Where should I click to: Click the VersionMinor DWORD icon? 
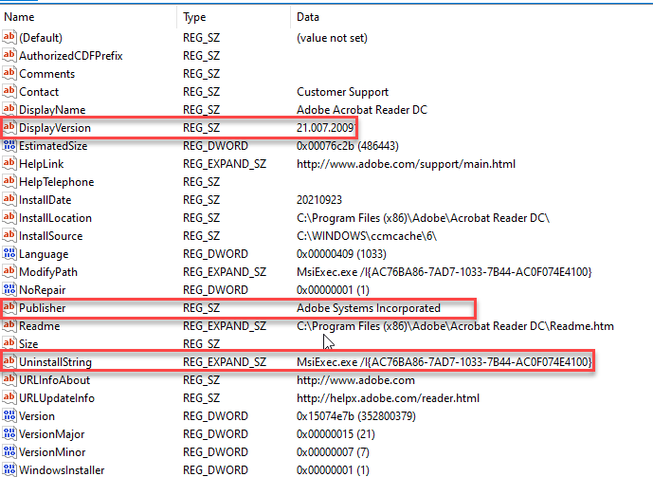coord(9,451)
